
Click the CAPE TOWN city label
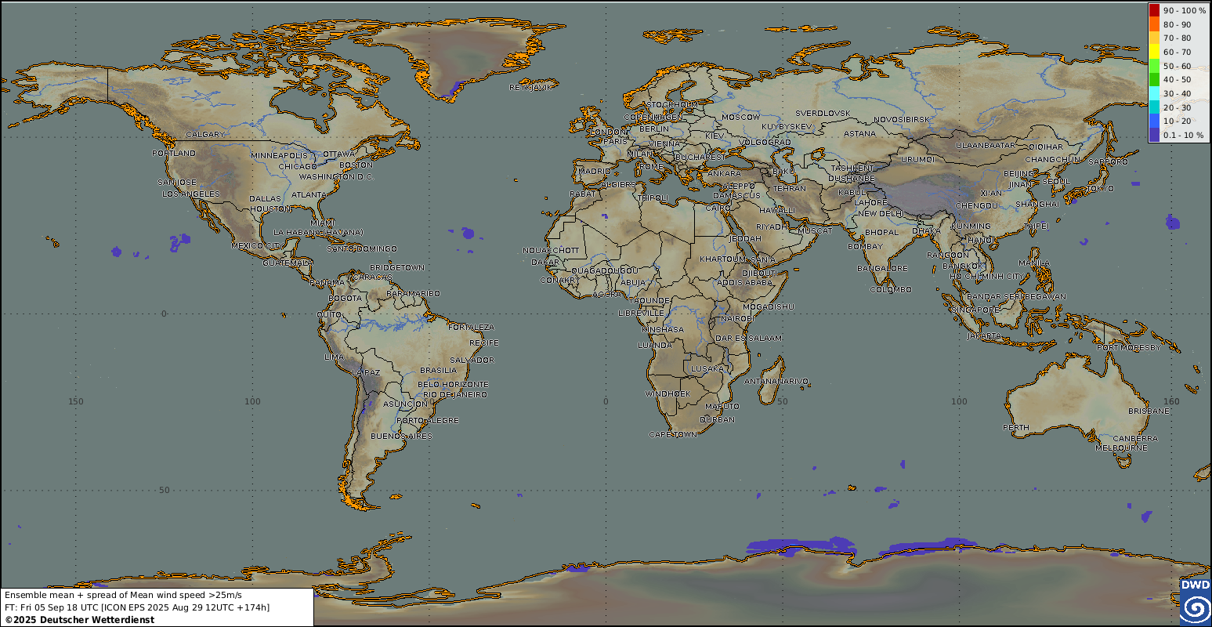[x=672, y=434]
